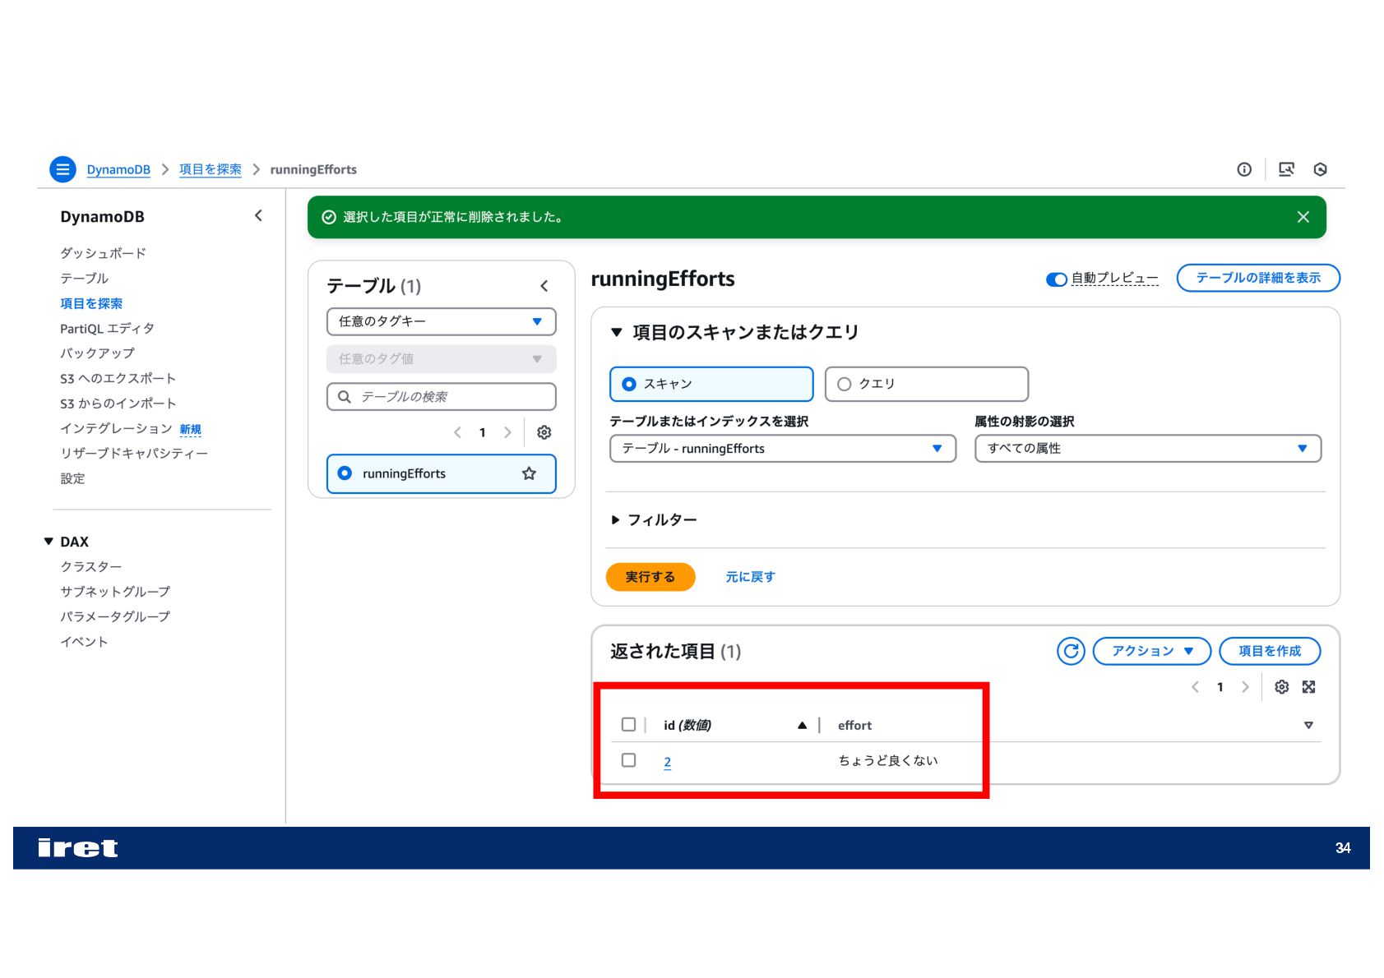Go to previous page of table list
The image size is (1384, 978).
[458, 432]
